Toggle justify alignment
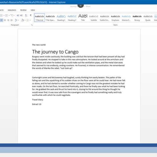Image resolution: width=157 pixels, height=157 pixels. tap(12, 20)
